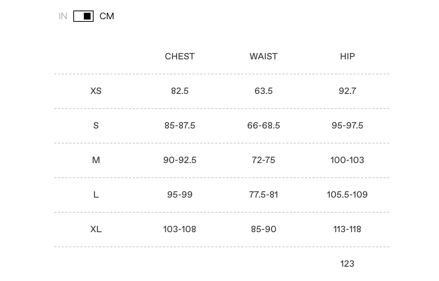The image size is (439, 281).
Task: Click the partially visible hip value 123
Action: click(x=347, y=264)
